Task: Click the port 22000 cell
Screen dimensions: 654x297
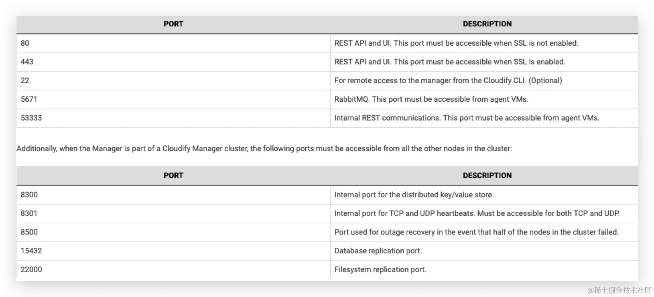Action: [173, 269]
